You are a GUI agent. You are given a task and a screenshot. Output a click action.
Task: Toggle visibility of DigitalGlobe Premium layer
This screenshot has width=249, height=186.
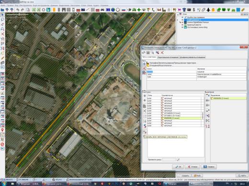pyautogui.click(x=182, y=22)
